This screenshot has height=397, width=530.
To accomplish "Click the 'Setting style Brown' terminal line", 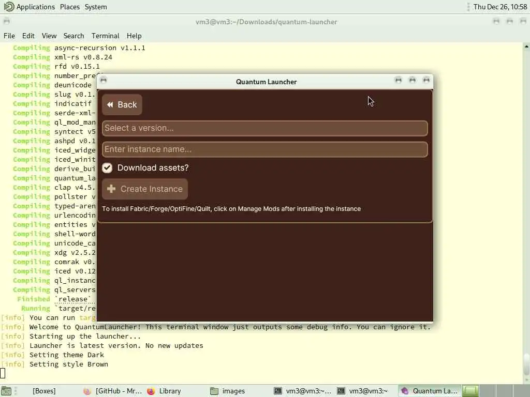I will [x=55, y=364].
